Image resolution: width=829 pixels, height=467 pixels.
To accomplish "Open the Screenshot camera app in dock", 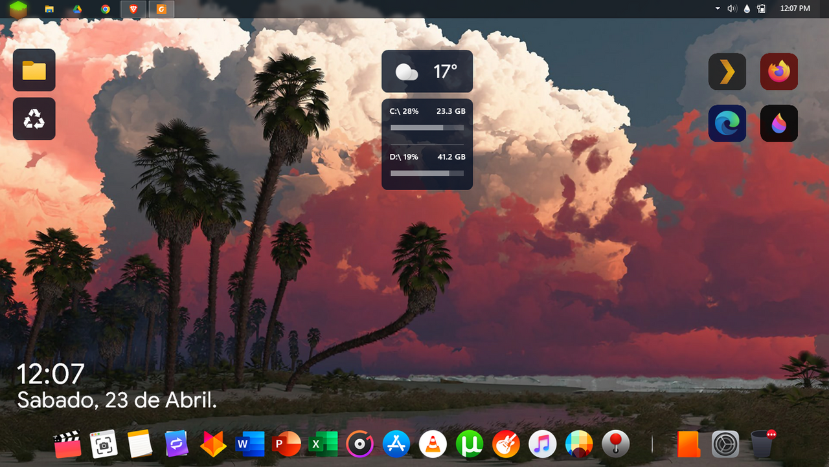I will 104,444.
